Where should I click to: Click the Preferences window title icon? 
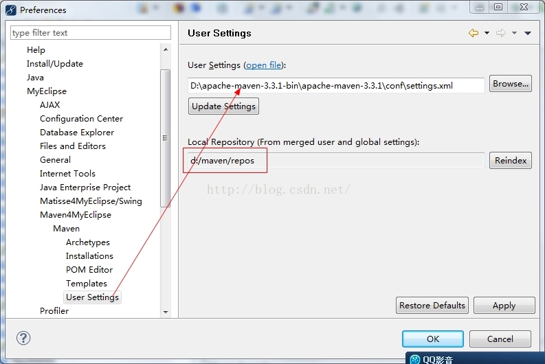pyautogui.click(x=11, y=10)
